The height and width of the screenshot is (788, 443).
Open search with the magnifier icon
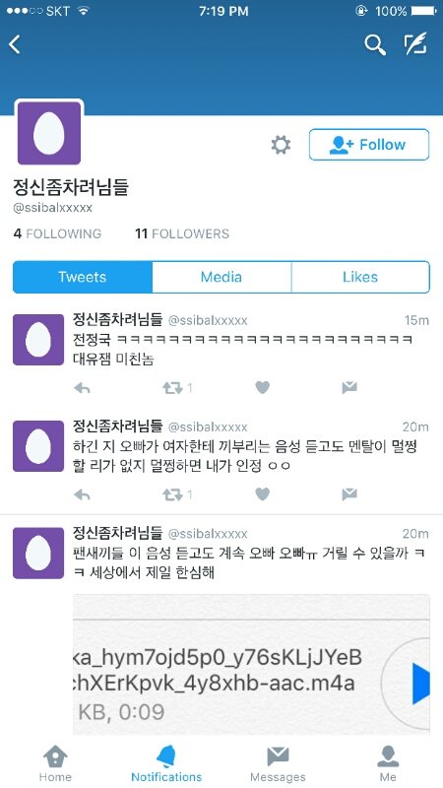tap(375, 45)
